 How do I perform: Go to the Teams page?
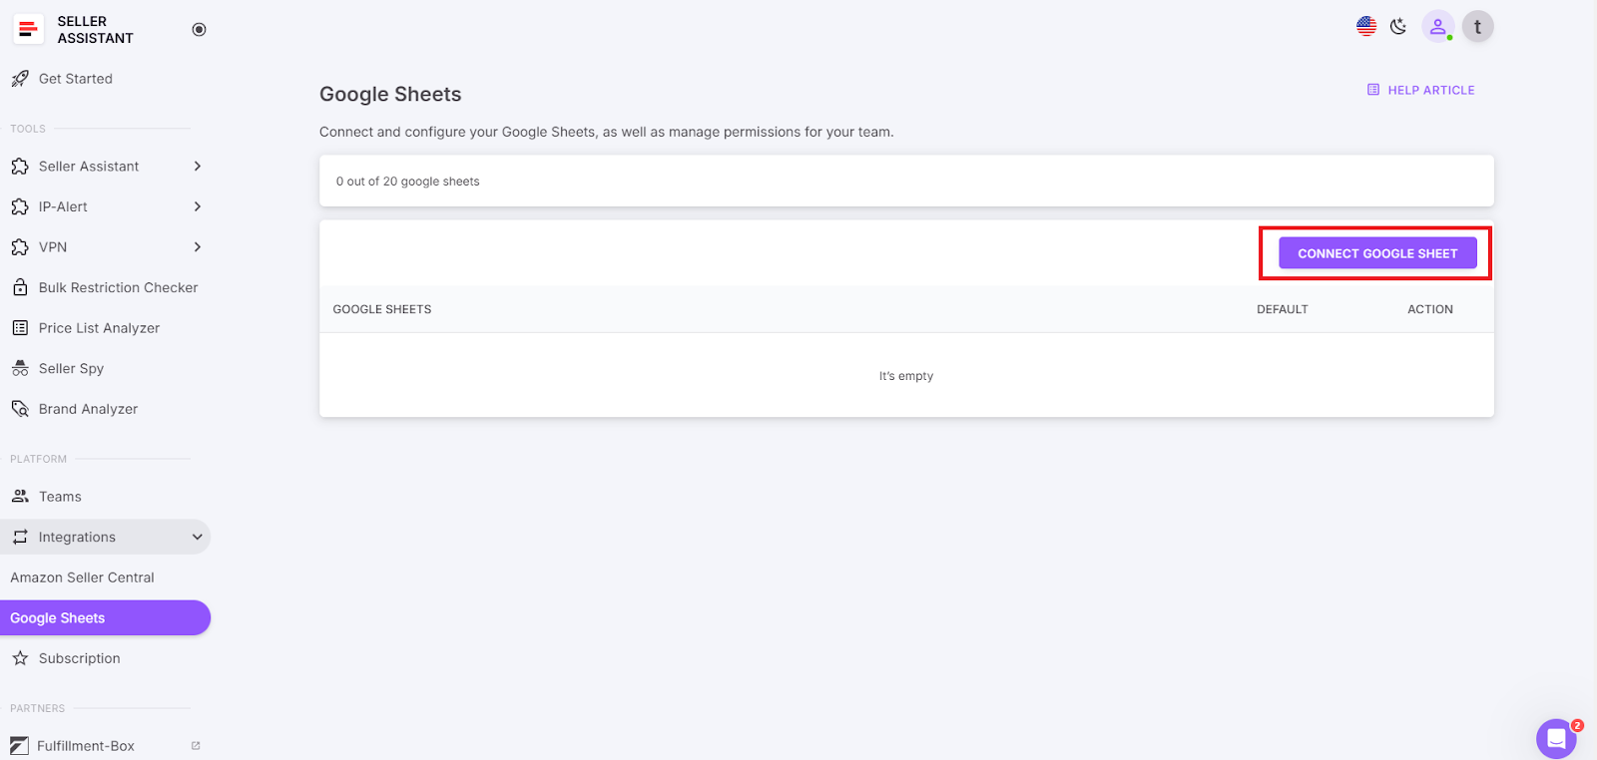coord(60,497)
